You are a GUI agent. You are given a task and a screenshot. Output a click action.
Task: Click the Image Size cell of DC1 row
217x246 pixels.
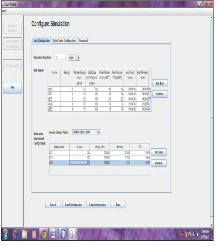coord(100,152)
